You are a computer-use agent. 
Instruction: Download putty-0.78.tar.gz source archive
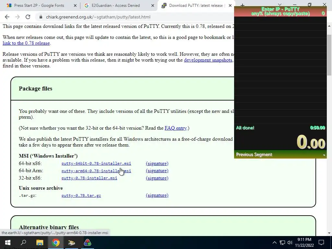tap(81, 196)
